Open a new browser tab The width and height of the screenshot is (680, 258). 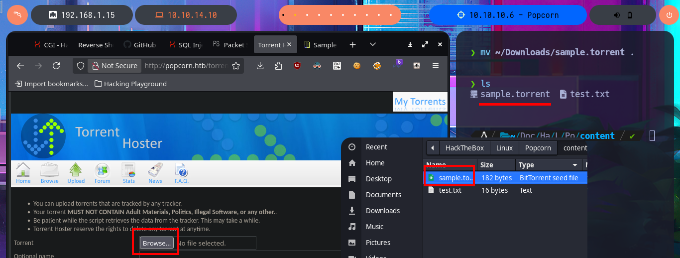tap(352, 45)
